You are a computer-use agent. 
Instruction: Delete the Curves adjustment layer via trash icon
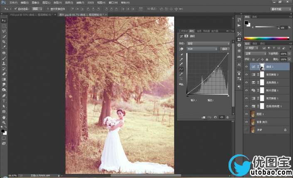point(227,117)
